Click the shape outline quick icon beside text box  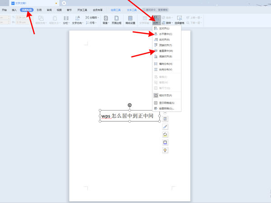(x=165, y=142)
